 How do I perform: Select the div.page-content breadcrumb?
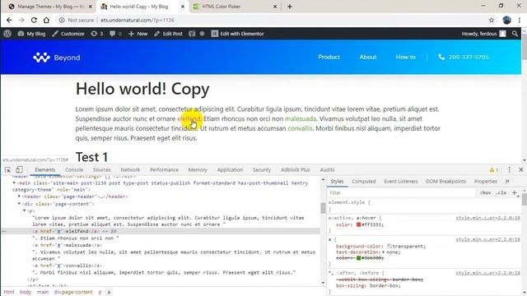tap(73, 292)
